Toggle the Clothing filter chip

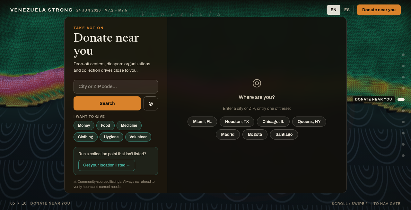click(x=85, y=137)
